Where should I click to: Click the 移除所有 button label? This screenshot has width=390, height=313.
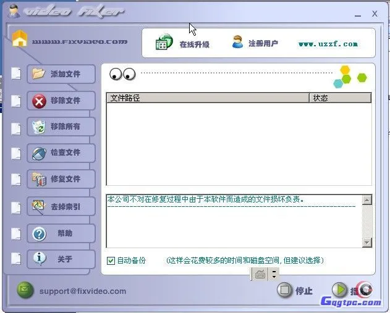coord(66,127)
